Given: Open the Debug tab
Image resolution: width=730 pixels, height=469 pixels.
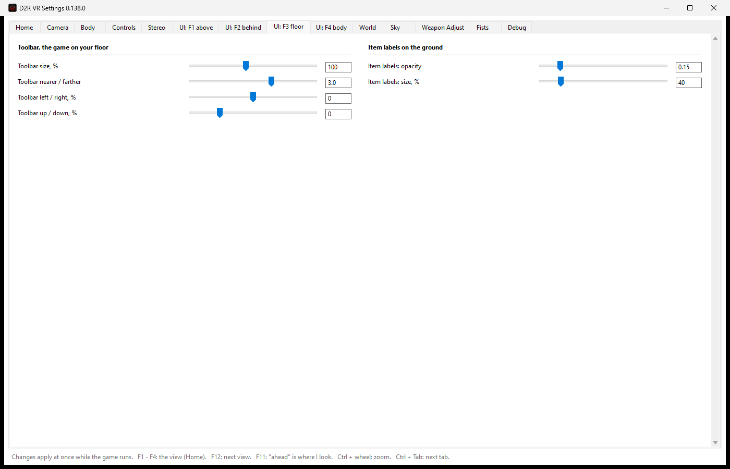Looking at the screenshot, I should tap(517, 28).
